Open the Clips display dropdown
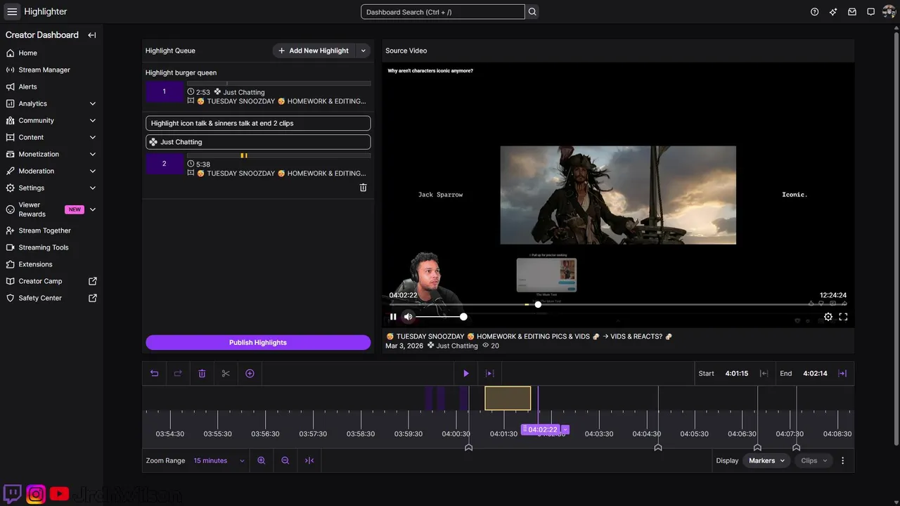This screenshot has width=900, height=506. point(814,460)
